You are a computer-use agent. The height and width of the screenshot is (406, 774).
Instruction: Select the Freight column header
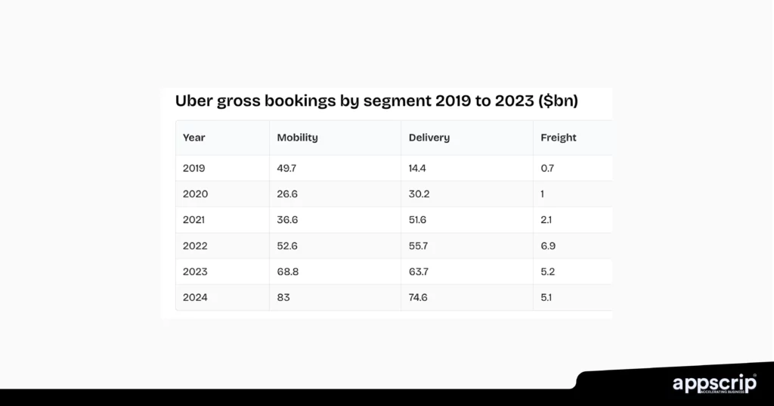tap(558, 138)
